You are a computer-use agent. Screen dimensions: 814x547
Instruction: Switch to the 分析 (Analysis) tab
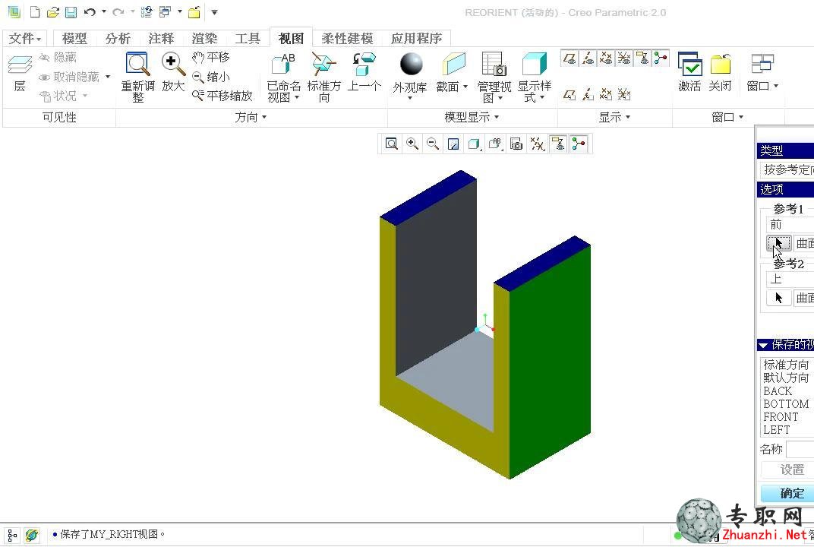(x=118, y=39)
